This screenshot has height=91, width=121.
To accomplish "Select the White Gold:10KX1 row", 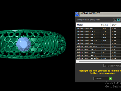I will (99, 49).
